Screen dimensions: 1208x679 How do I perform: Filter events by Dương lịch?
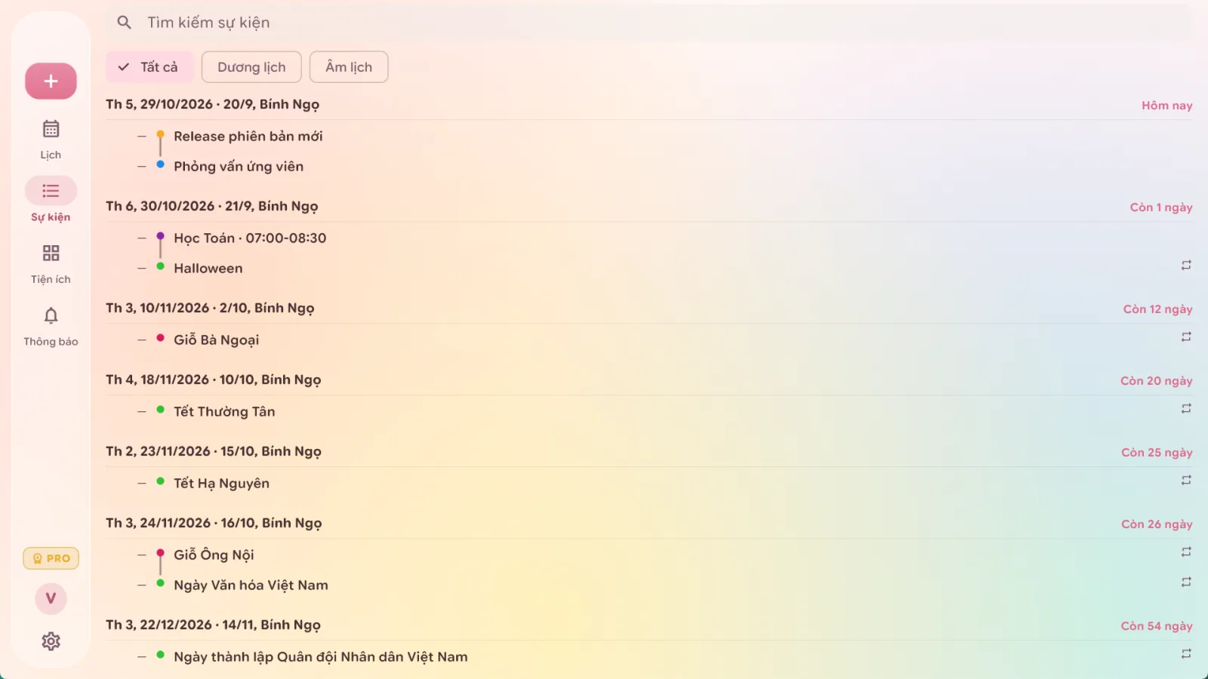[x=251, y=67]
